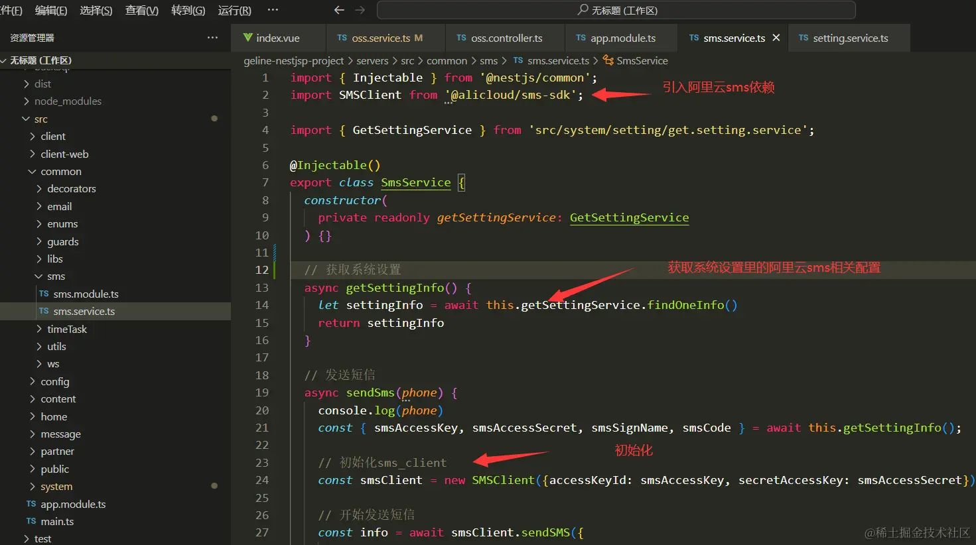The image size is (976, 545).
Task: Collapse the common folder chevron
Action: (33, 171)
